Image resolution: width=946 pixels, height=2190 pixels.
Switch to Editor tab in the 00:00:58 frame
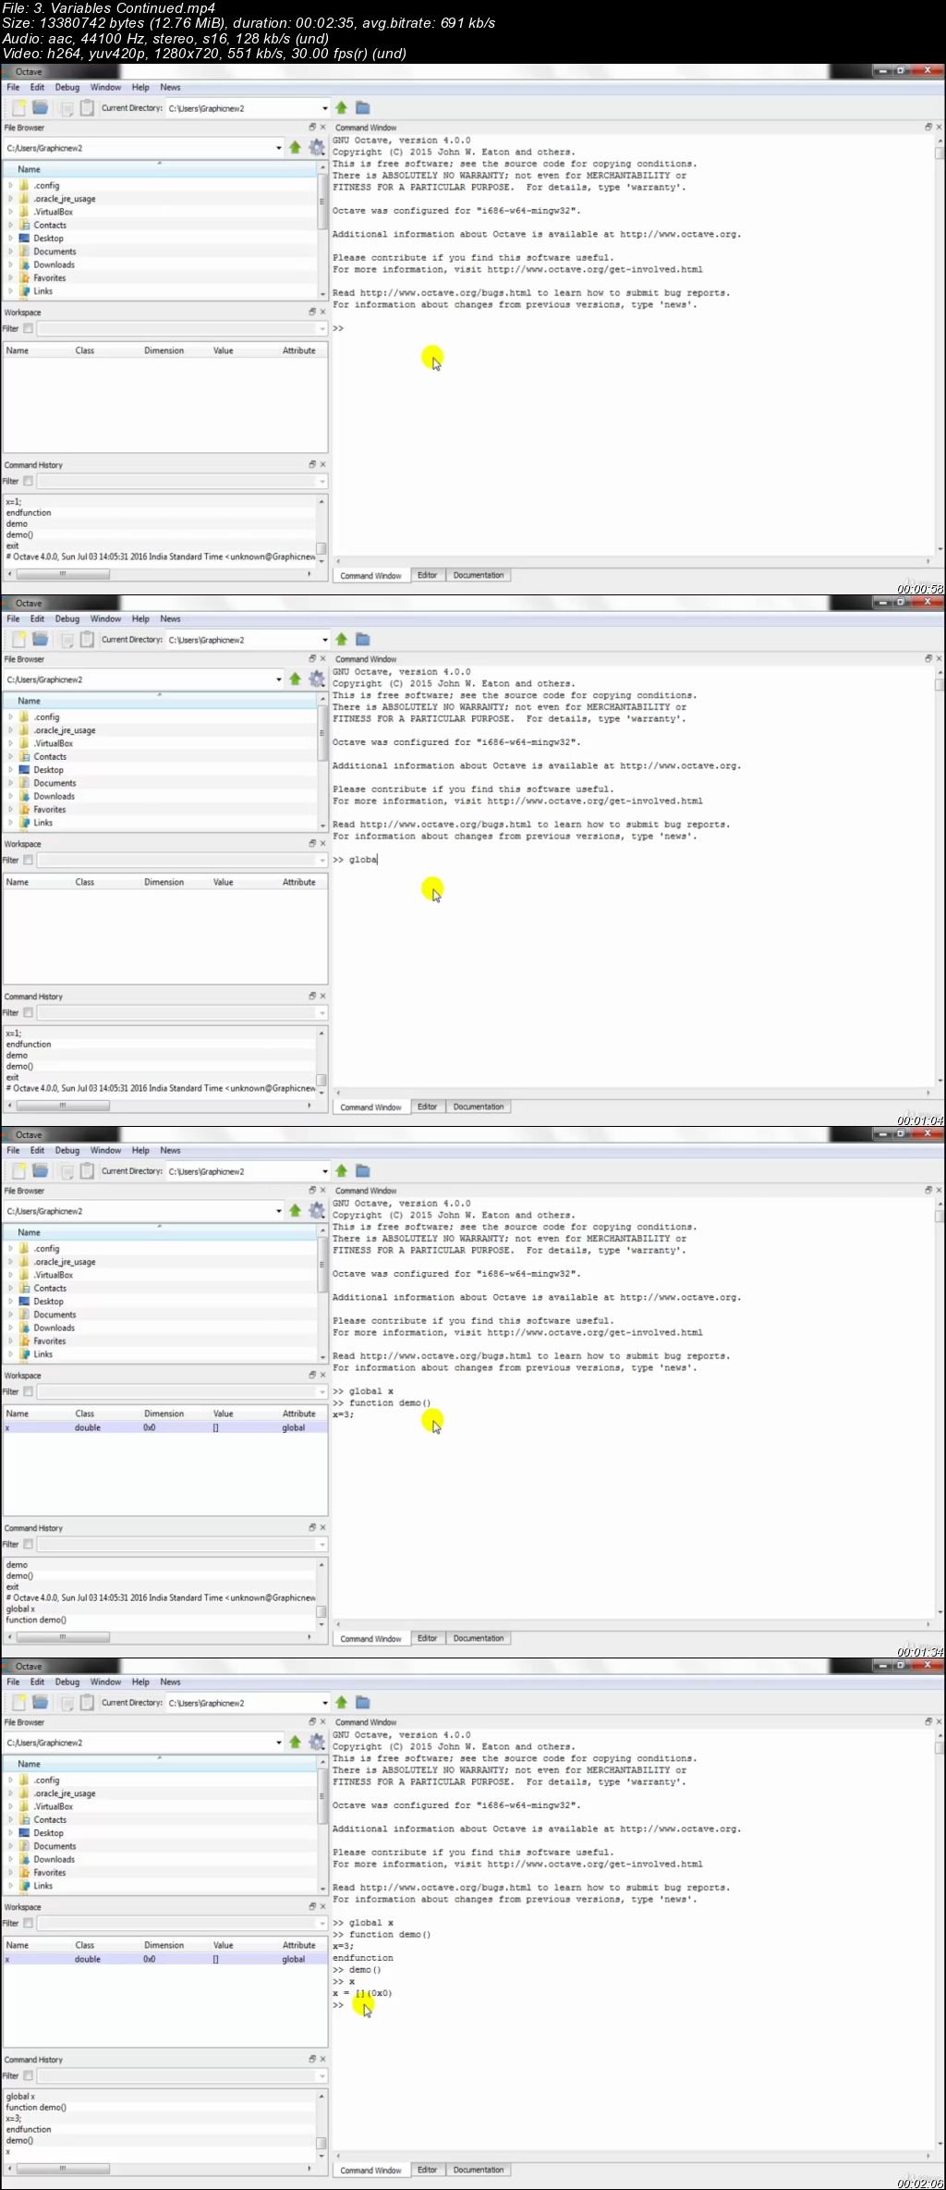(427, 575)
